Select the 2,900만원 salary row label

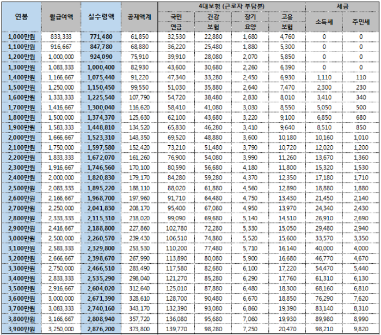point(22,228)
